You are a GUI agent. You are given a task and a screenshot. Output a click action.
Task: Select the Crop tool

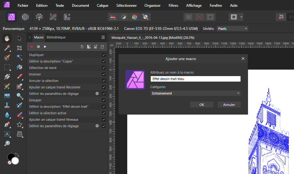[x=19, y=48]
